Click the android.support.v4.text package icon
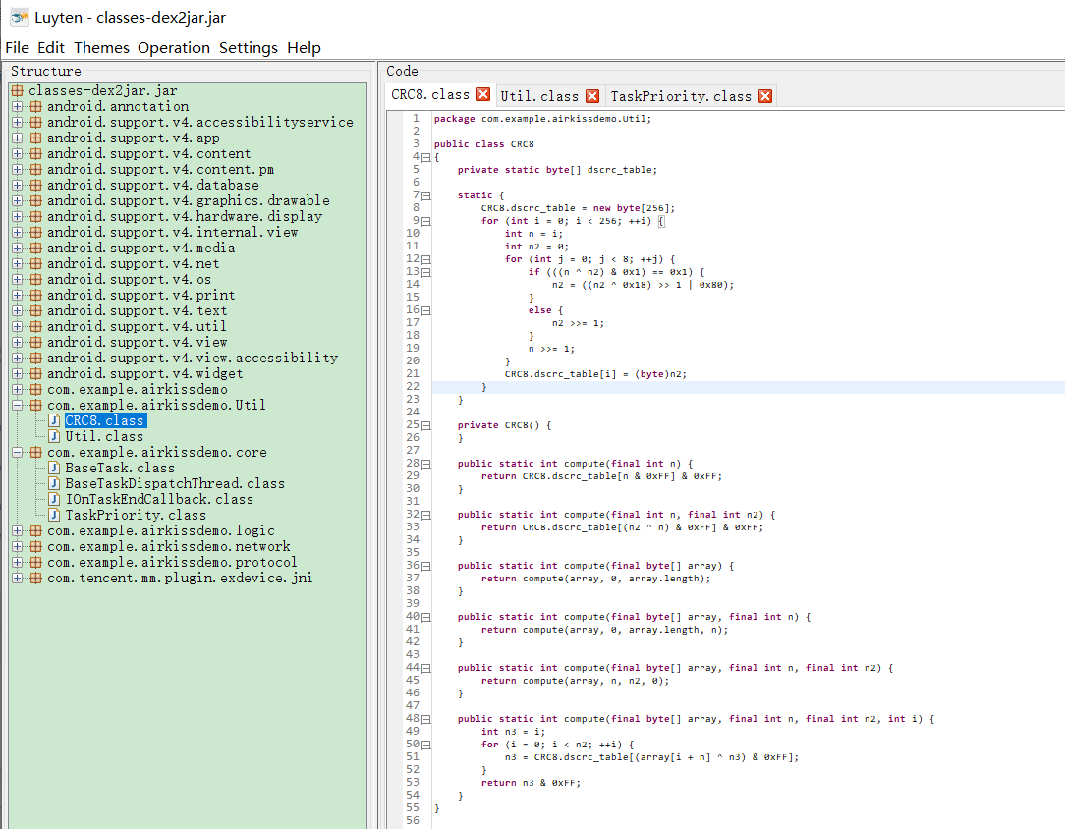This screenshot has width=1065, height=829. tap(35, 311)
